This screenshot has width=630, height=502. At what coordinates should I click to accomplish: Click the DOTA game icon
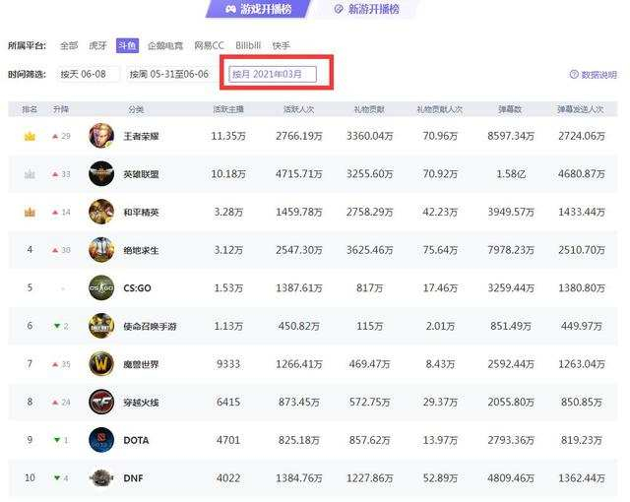coord(101,440)
